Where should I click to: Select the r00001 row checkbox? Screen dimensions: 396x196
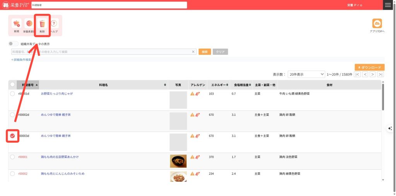pyautogui.click(x=12, y=157)
